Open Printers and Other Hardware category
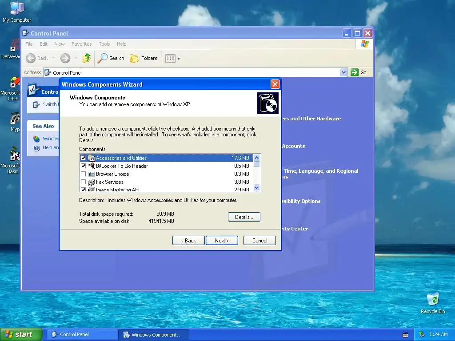The height and width of the screenshot is (341, 455). click(x=311, y=119)
